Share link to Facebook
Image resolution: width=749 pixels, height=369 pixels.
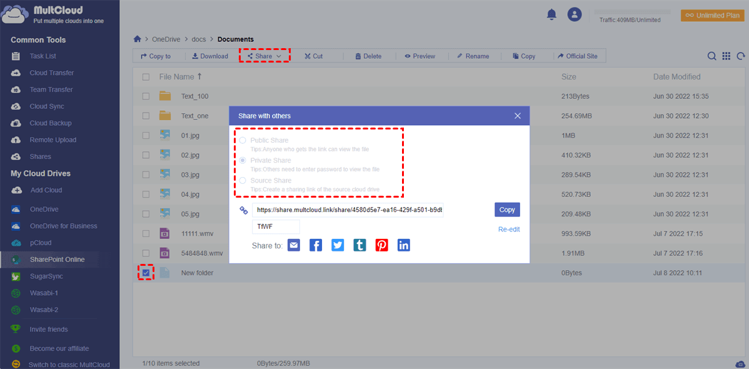pyautogui.click(x=316, y=245)
